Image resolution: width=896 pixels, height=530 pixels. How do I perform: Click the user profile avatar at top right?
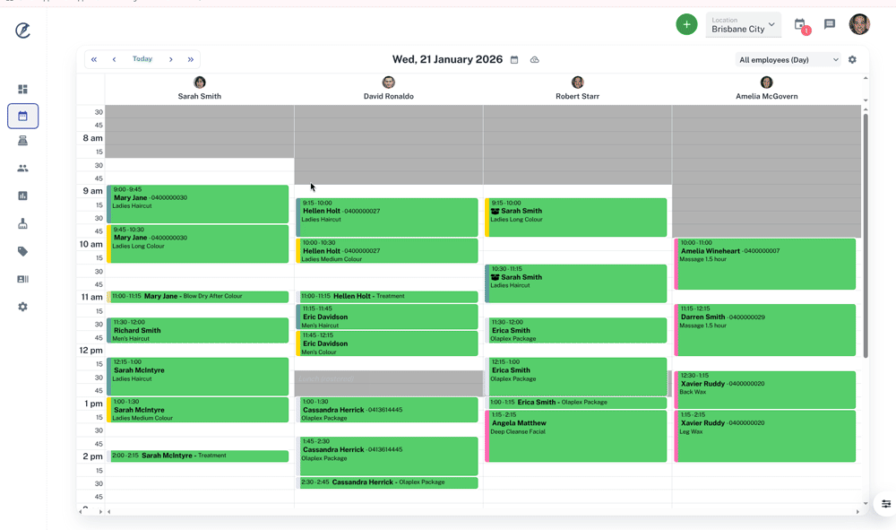click(859, 24)
